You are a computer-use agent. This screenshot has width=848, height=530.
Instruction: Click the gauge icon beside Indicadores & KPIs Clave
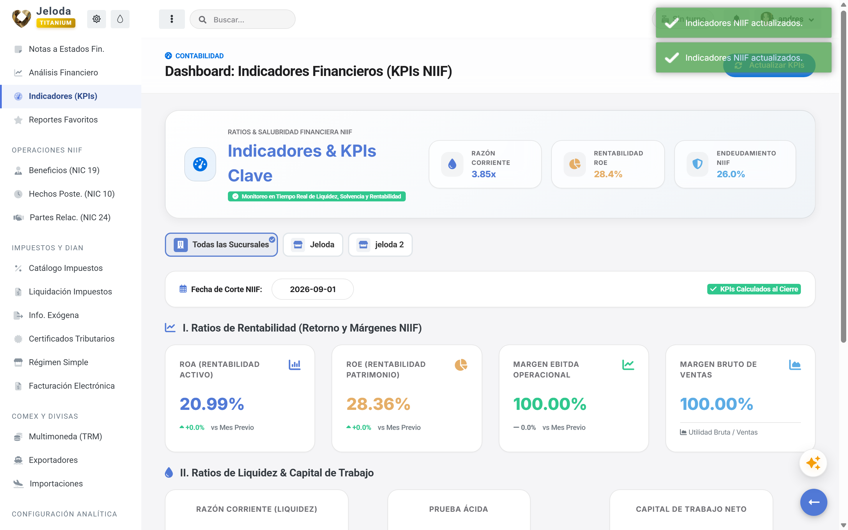pos(200,164)
